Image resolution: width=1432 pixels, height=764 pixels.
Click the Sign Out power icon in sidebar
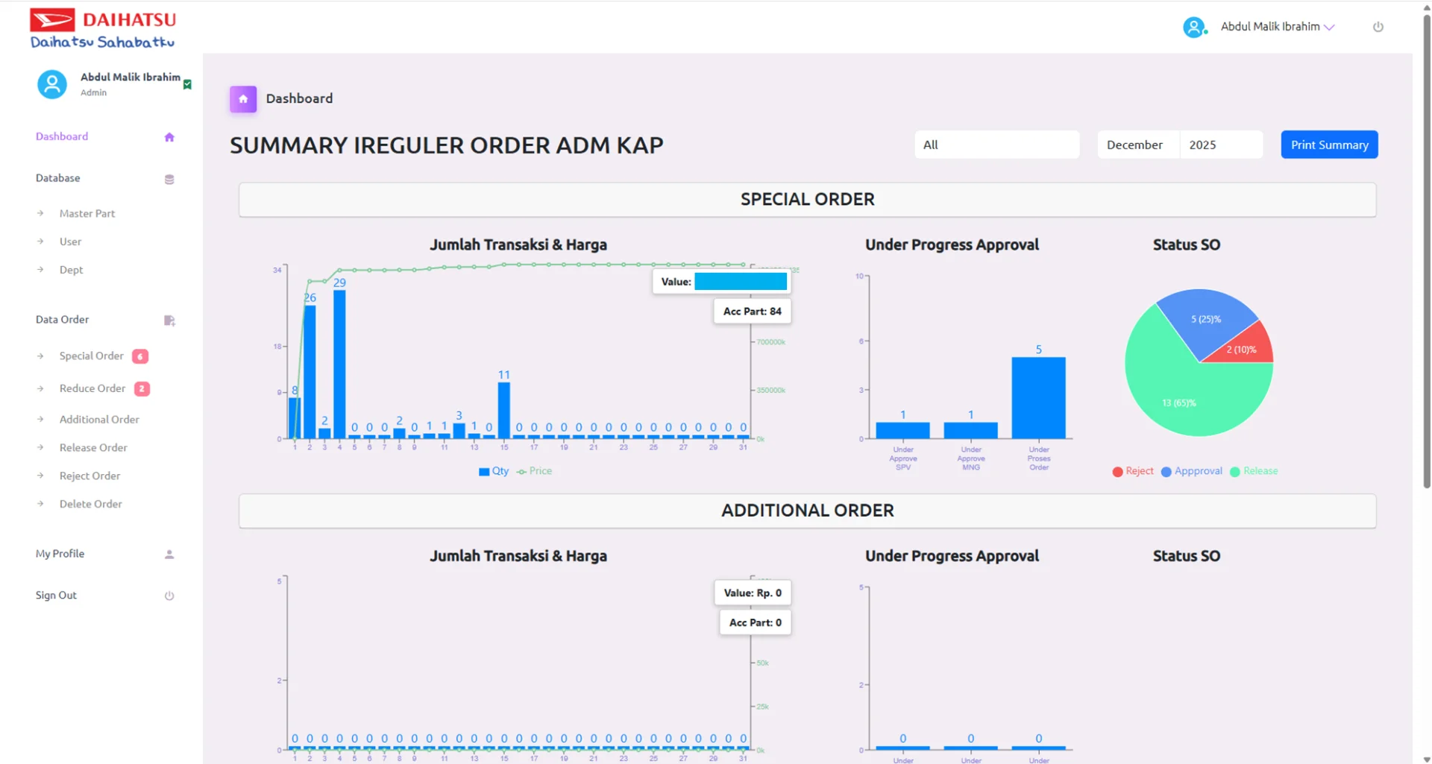(x=169, y=596)
